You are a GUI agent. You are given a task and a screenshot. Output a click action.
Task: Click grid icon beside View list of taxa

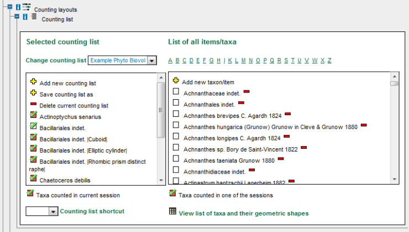[x=172, y=211]
